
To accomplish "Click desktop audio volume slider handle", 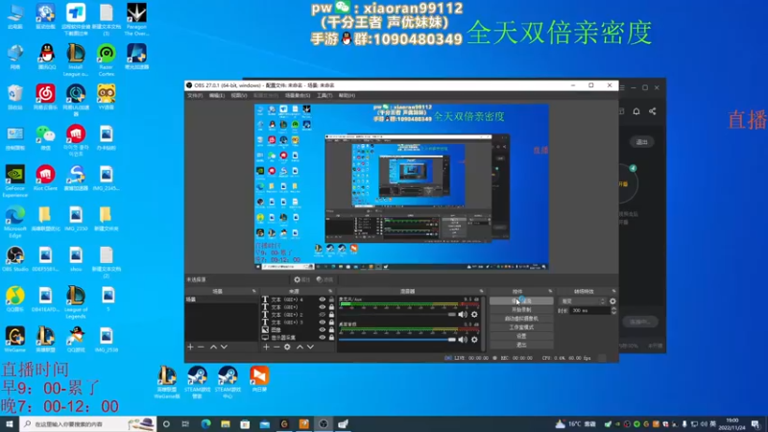I will coord(451,340).
